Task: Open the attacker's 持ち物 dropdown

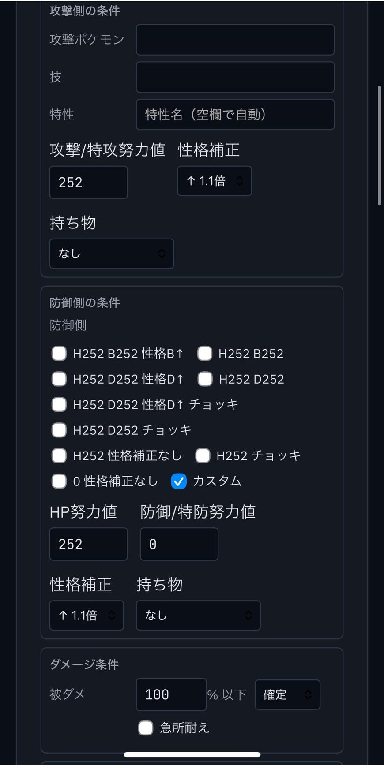Action: [111, 254]
